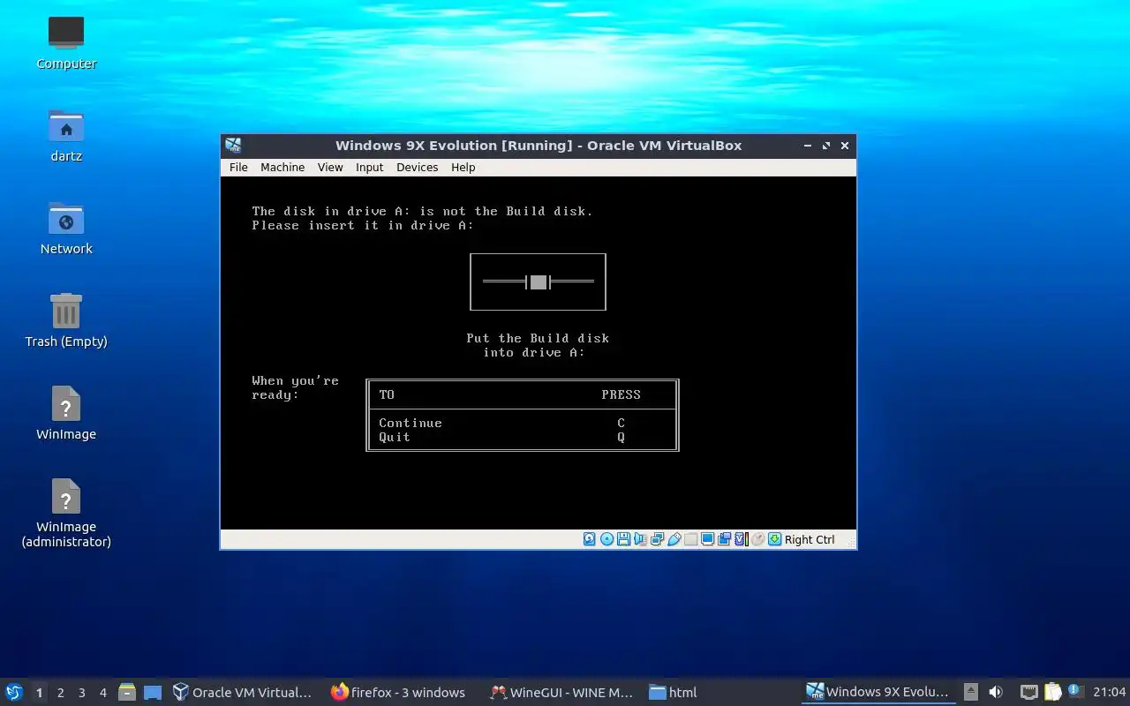The width and height of the screenshot is (1130, 706).
Task: Switch to workspace 4
Action: point(102,693)
